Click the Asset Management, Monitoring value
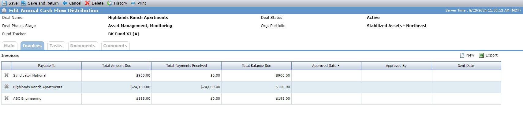The height and width of the screenshot is (131, 523). tap(140, 26)
